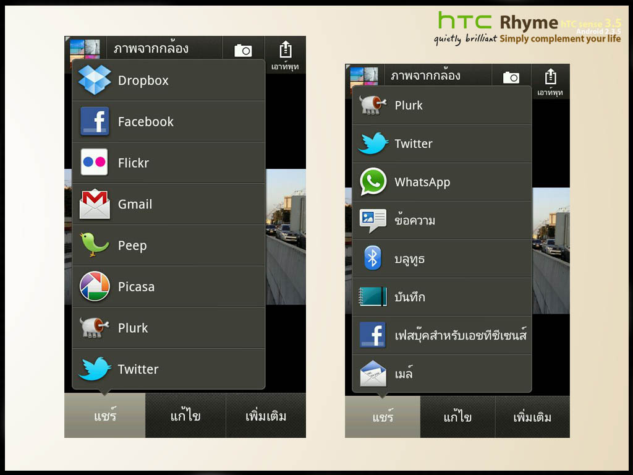Image resolution: width=633 pixels, height=475 pixels.
Task: Tap the เมล์ mail envelope icon
Action: pyautogui.click(x=373, y=373)
